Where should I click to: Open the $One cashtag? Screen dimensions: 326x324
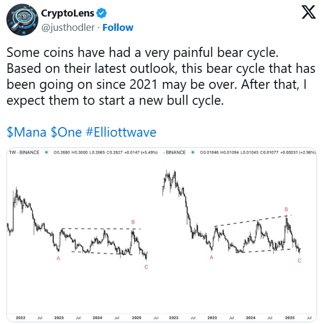[67, 132]
